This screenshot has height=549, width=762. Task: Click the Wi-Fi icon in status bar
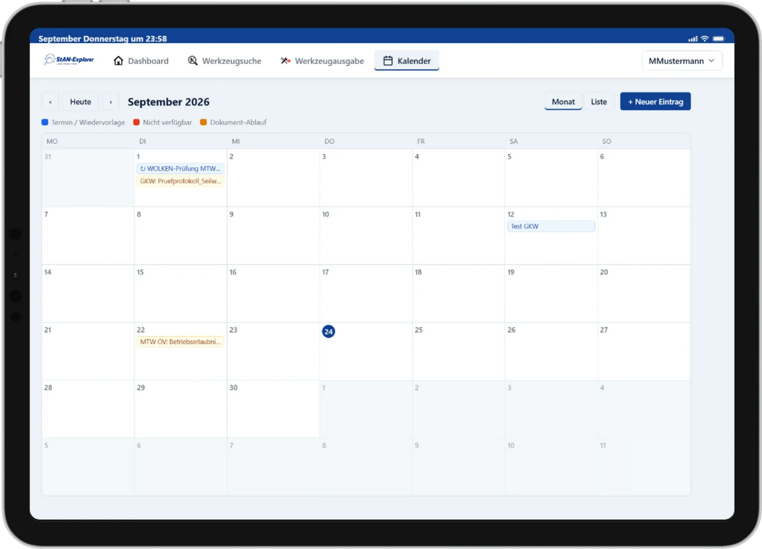click(x=704, y=39)
